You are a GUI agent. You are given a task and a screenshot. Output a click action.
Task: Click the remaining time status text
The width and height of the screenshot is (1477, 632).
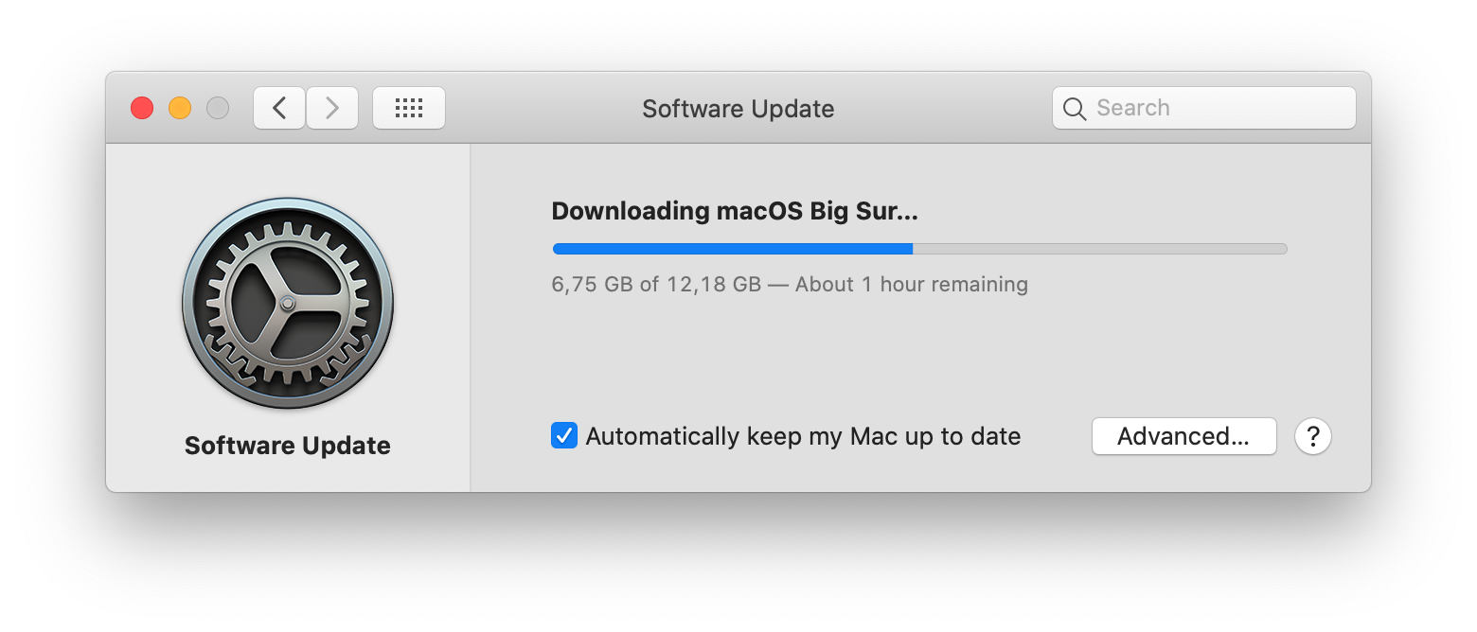(x=789, y=284)
